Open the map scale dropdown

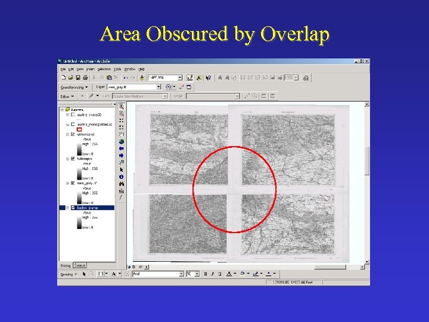click(180, 78)
